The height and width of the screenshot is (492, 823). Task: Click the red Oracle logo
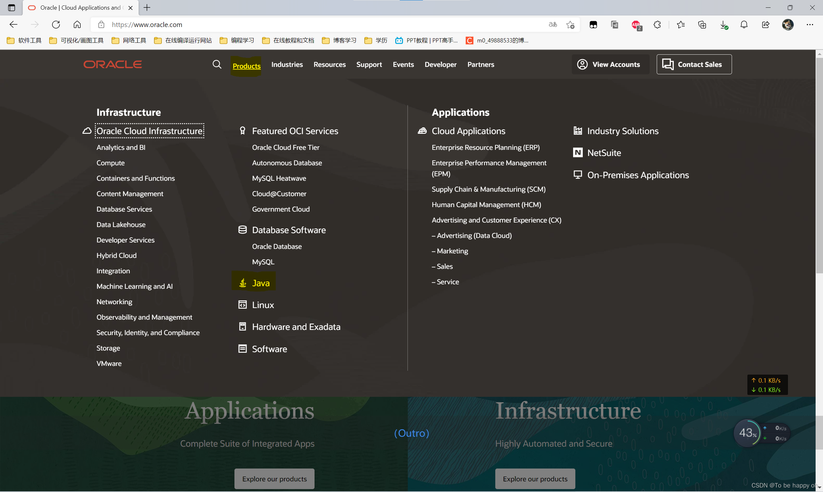[x=113, y=64]
